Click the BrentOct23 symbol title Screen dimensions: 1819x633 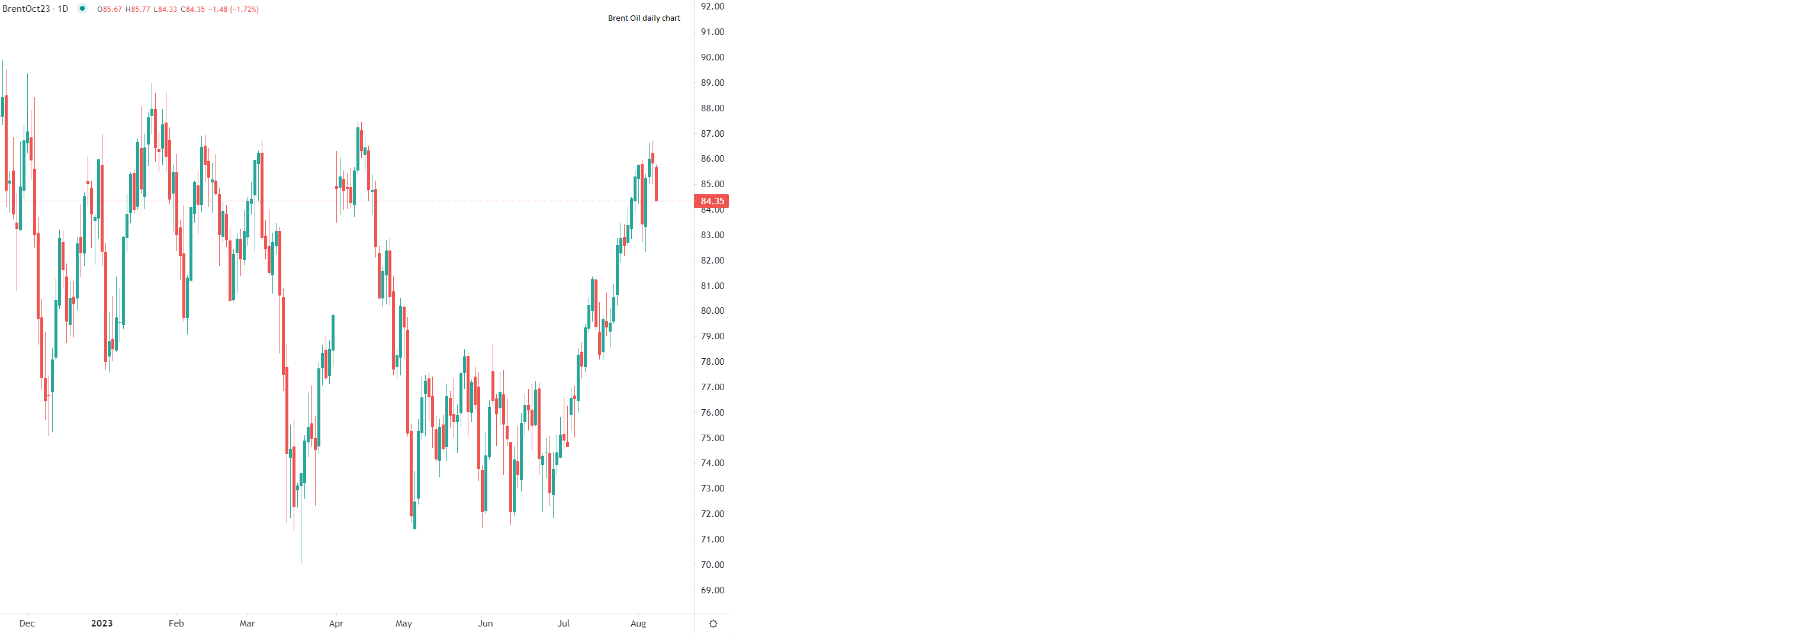coord(26,9)
